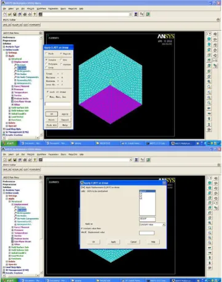
Task: Open command history dropdown in upper window
Action: coord(130,14)
